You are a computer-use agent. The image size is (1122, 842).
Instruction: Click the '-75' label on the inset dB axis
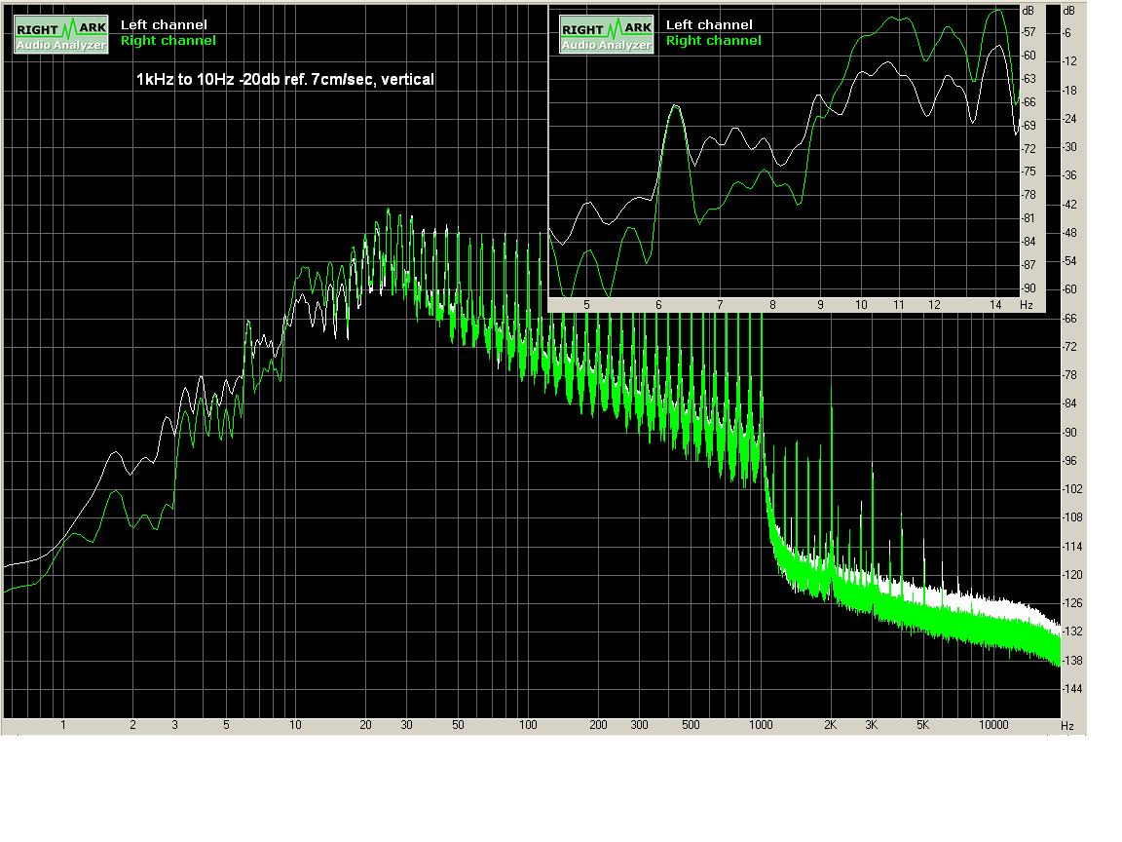pos(1028,172)
